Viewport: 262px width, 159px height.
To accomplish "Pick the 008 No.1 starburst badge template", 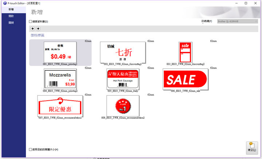I will tap(123, 106).
